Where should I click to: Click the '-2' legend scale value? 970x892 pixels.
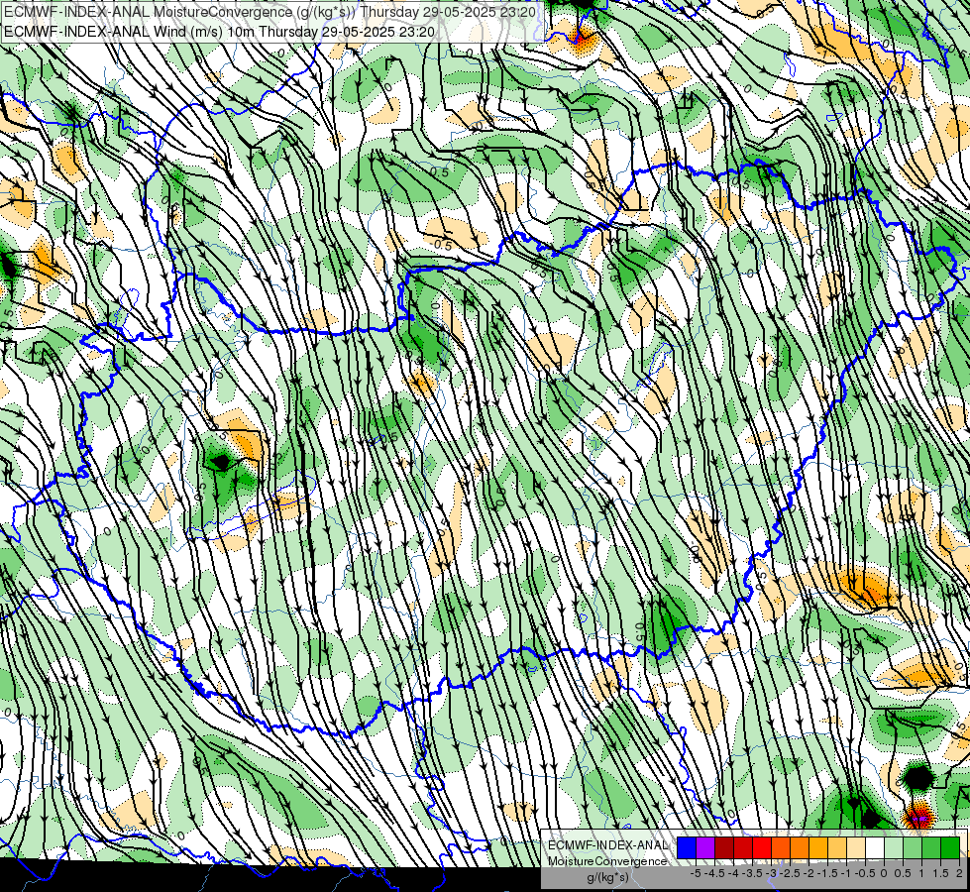[808, 873]
